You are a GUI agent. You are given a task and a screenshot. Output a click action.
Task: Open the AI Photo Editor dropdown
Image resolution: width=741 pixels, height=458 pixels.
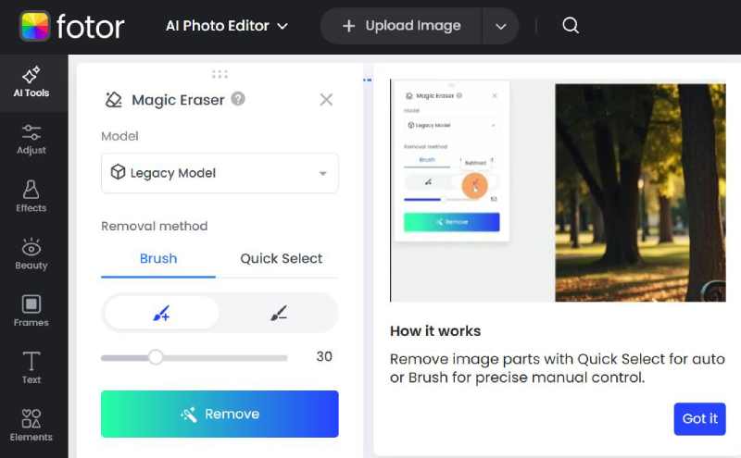pyautogui.click(x=227, y=26)
